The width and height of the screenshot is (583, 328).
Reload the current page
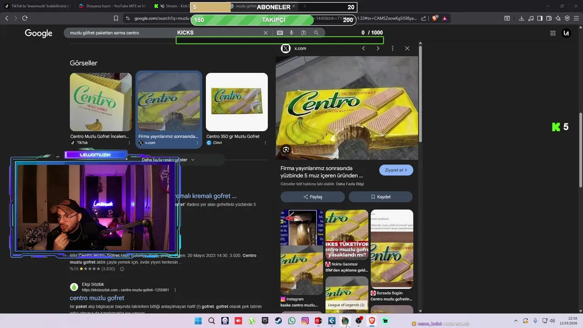tap(25, 18)
